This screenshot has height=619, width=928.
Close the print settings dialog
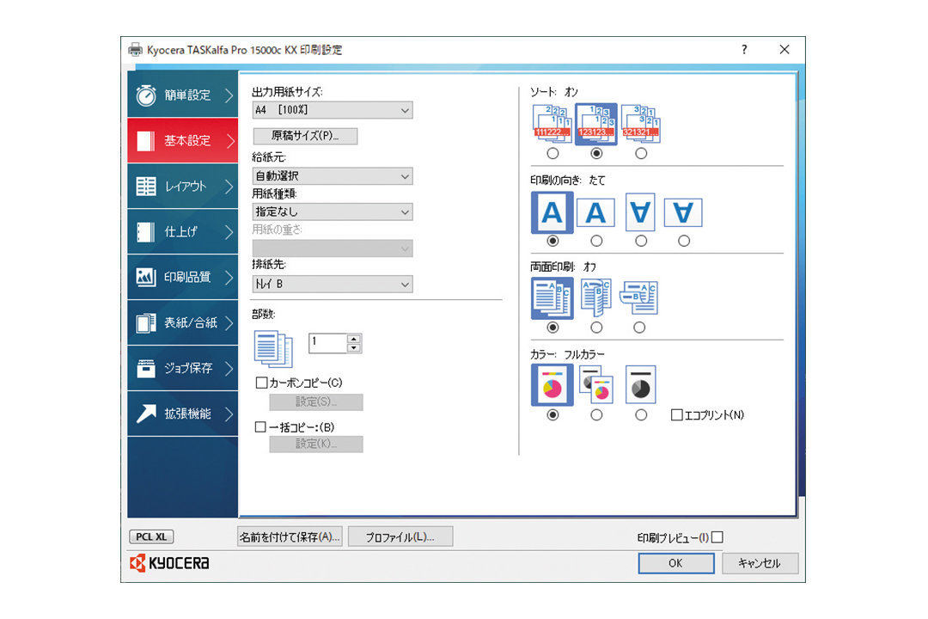click(x=785, y=50)
